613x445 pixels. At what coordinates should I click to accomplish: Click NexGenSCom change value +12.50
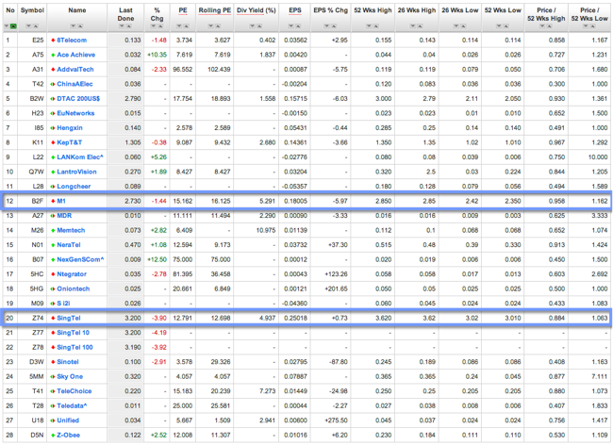[157, 260]
